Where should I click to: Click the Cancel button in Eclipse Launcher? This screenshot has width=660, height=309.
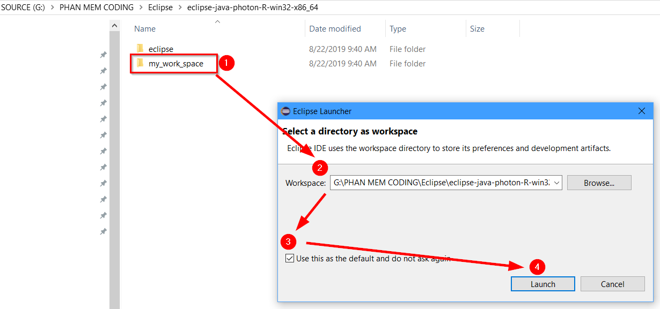coord(612,284)
